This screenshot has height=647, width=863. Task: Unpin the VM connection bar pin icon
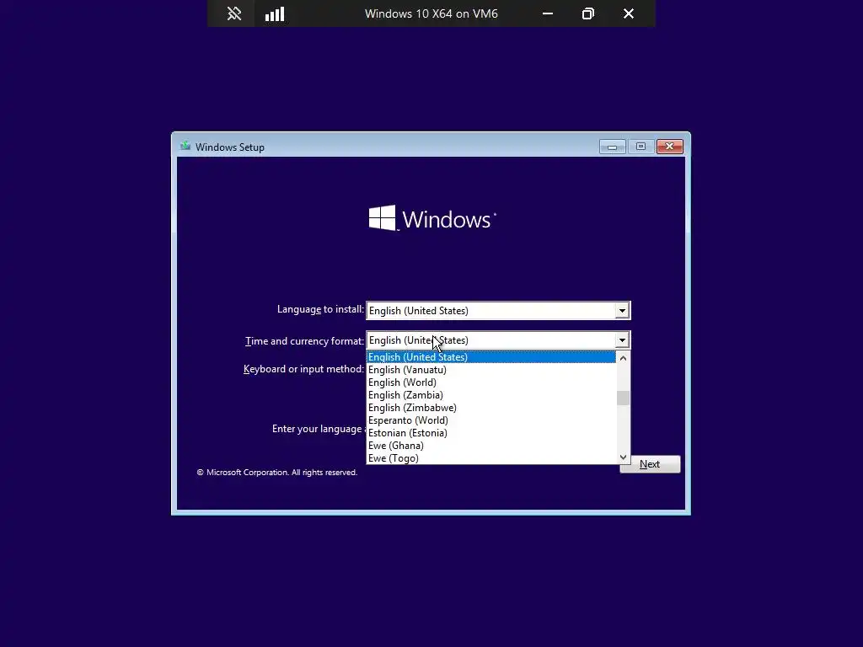click(234, 13)
